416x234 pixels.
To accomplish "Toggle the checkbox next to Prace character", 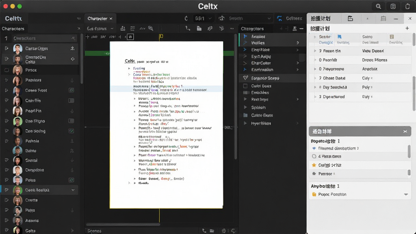I will click(6, 70).
